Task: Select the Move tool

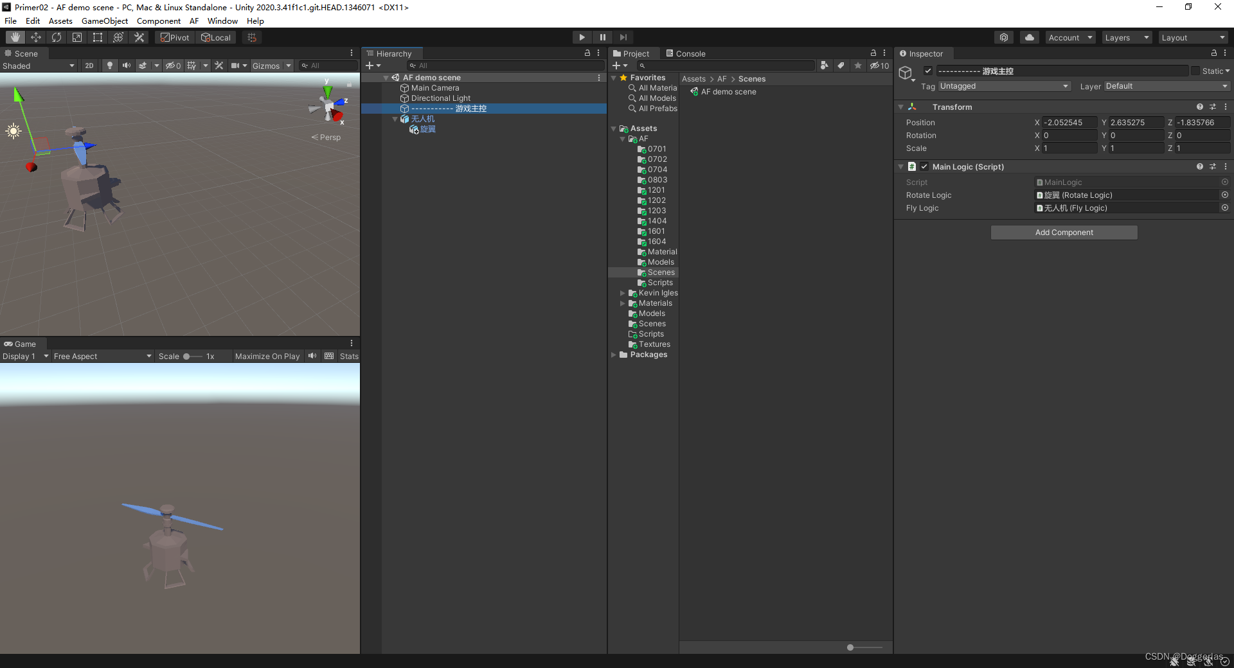Action: point(36,37)
